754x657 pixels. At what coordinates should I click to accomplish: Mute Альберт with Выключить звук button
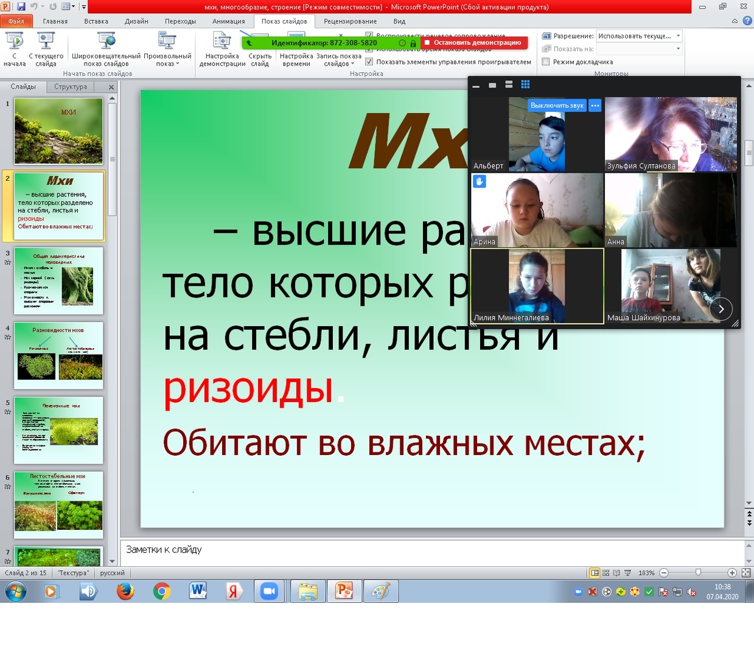(x=556, y=105)
